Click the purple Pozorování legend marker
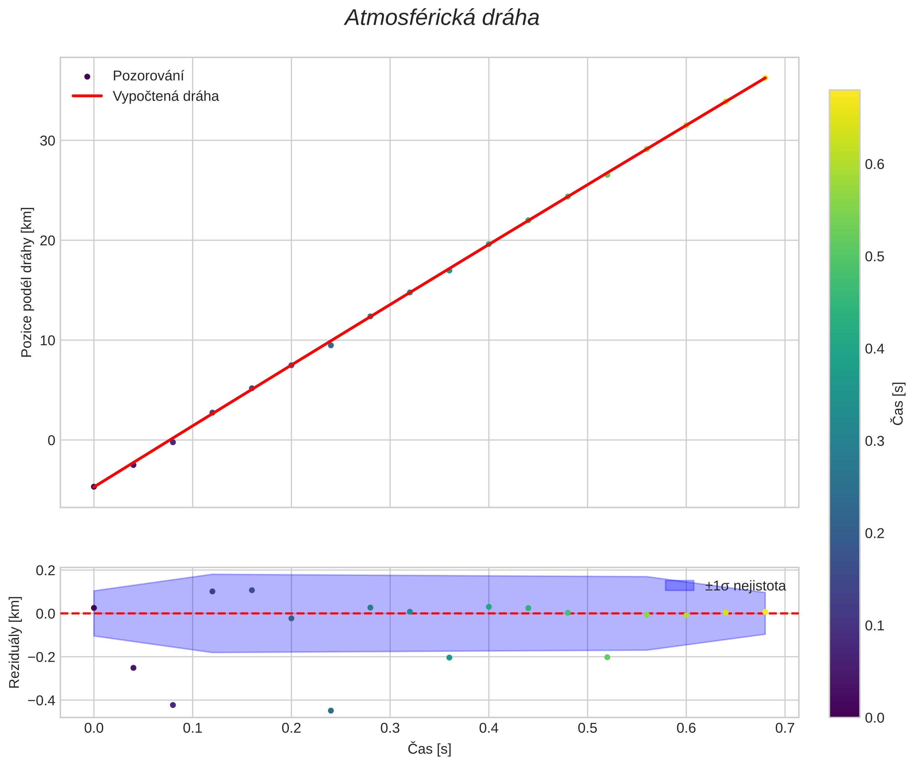The height and width of the screenshot is (765, 914). click(87, 77)
